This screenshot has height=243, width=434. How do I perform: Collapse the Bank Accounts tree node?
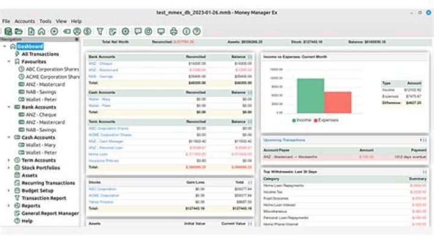coord(9,107)
